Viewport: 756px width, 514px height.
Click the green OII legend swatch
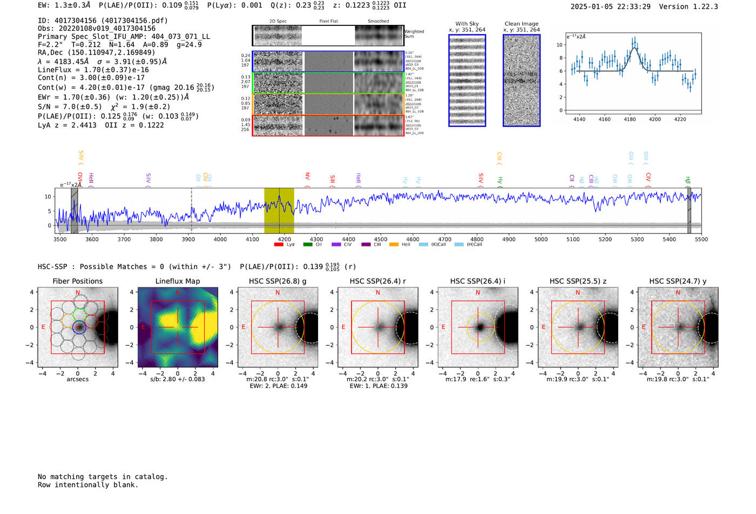click(x=308, y=244)
